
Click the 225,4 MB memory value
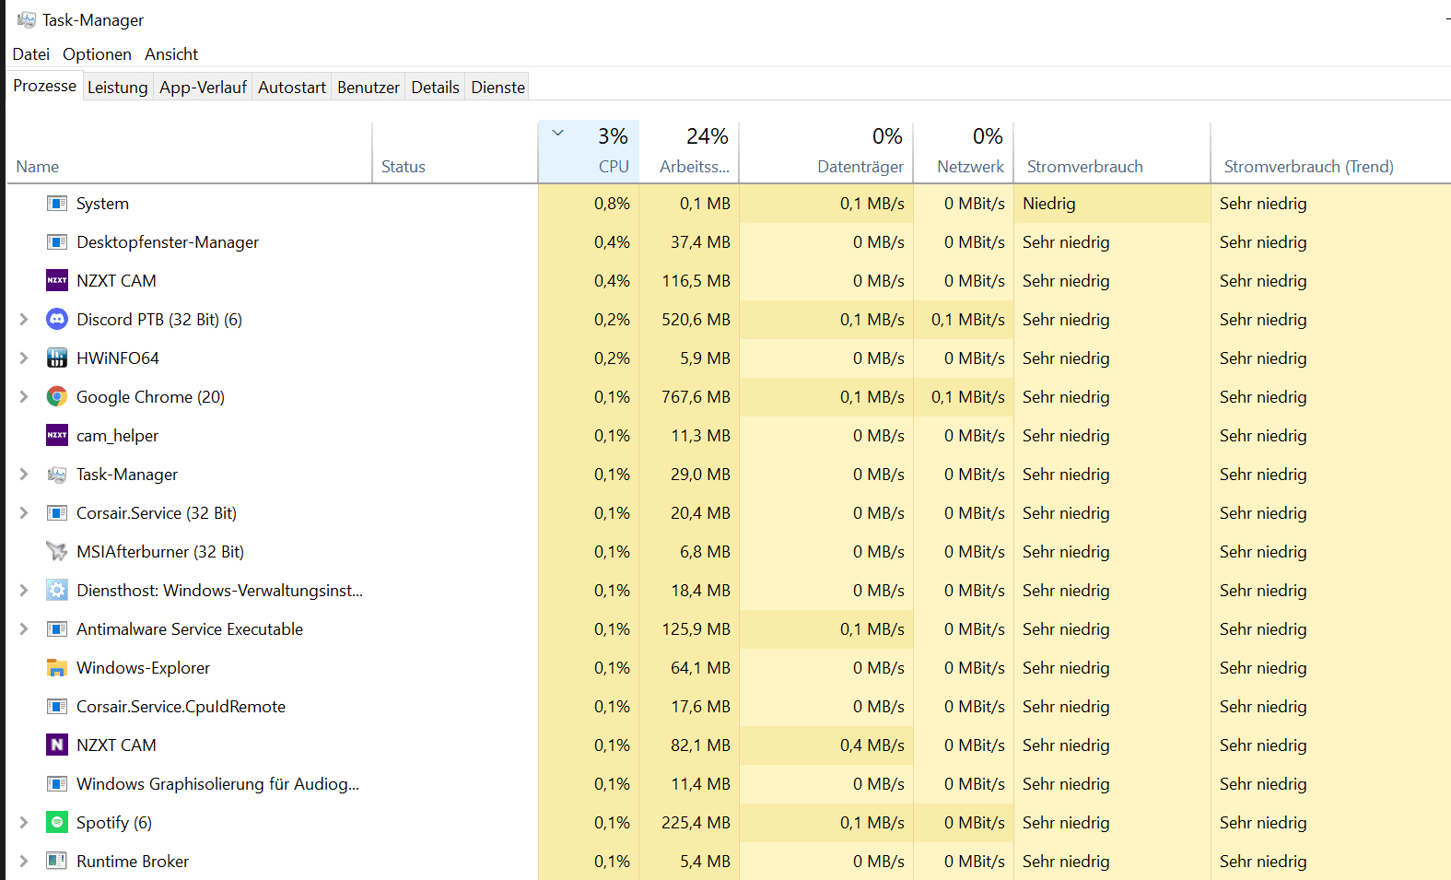[x=696, y=823]
